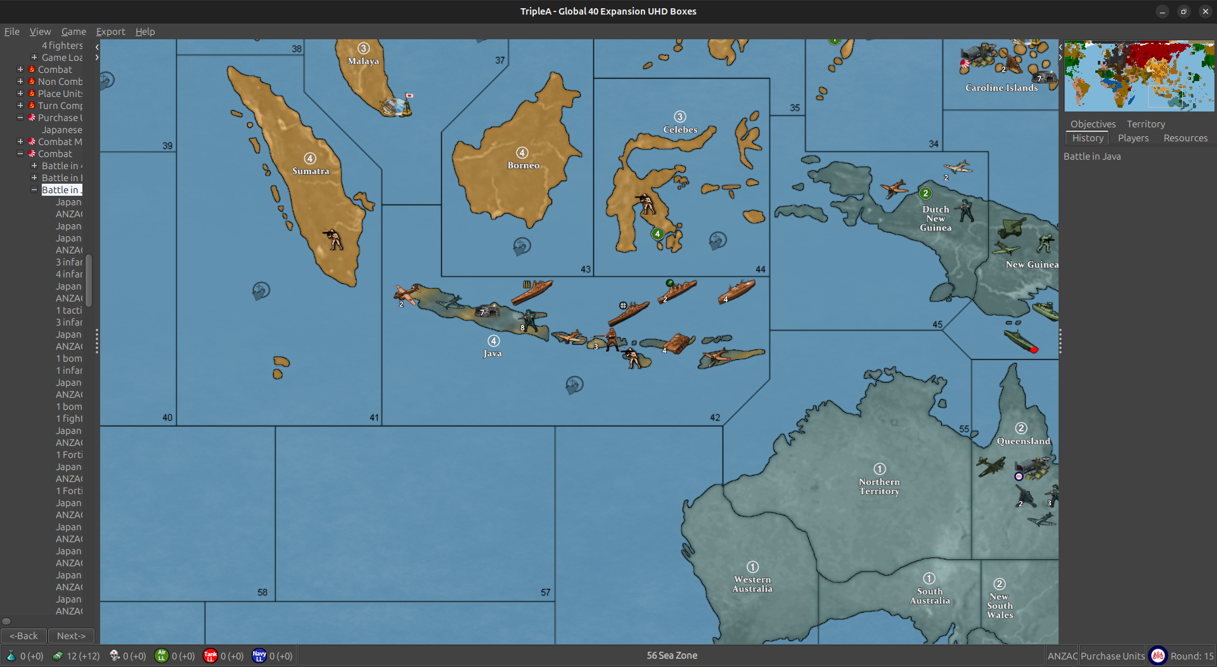This screenshot has height=667, width=1217.
Task: Expand the Game Loaded history node
Action: click(34, 58)
